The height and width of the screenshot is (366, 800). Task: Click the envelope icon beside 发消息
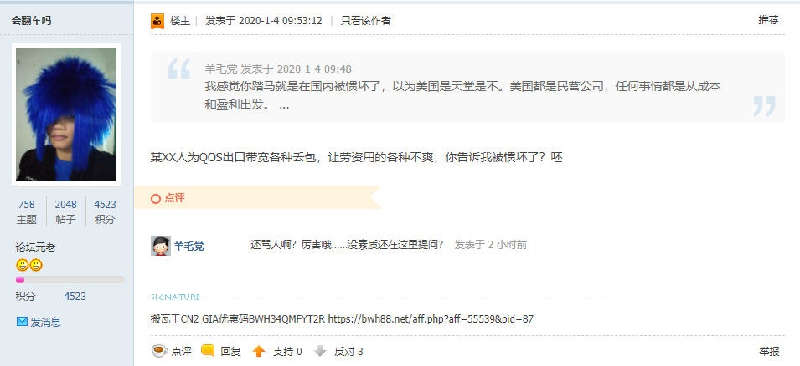click(x=22, y=322)
